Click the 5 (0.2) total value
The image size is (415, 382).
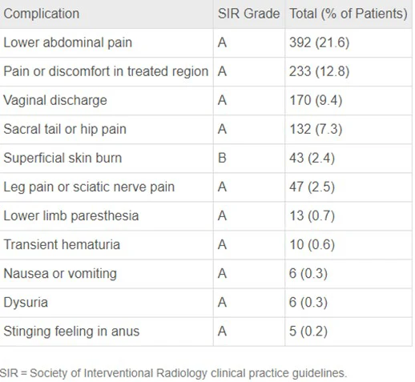click(x=308, y=332)
